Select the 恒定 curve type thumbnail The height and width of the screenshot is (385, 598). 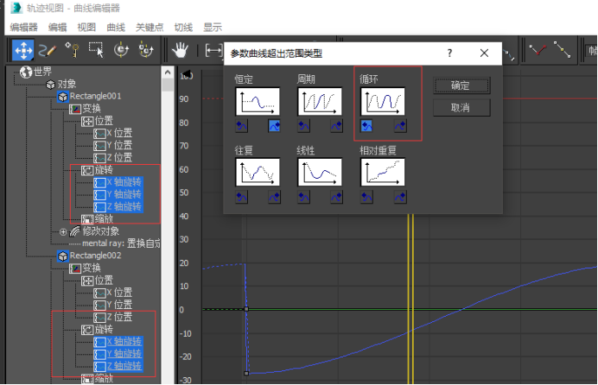tap(258, 101)
